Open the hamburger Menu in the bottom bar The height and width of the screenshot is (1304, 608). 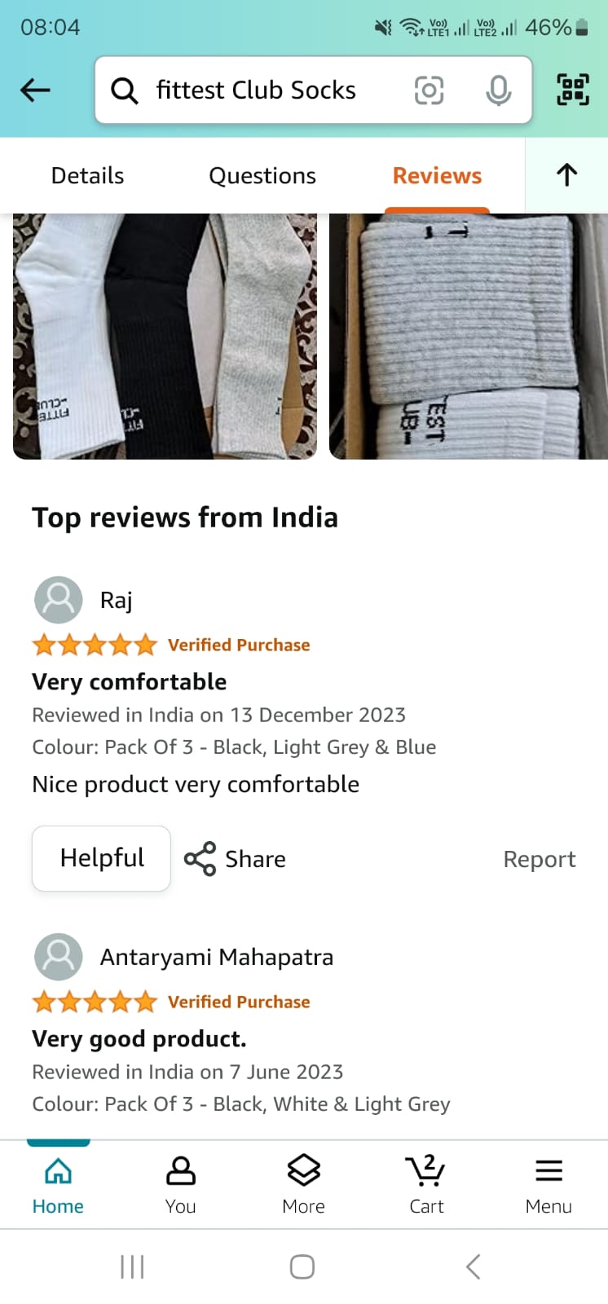(x=549, y=1184)
